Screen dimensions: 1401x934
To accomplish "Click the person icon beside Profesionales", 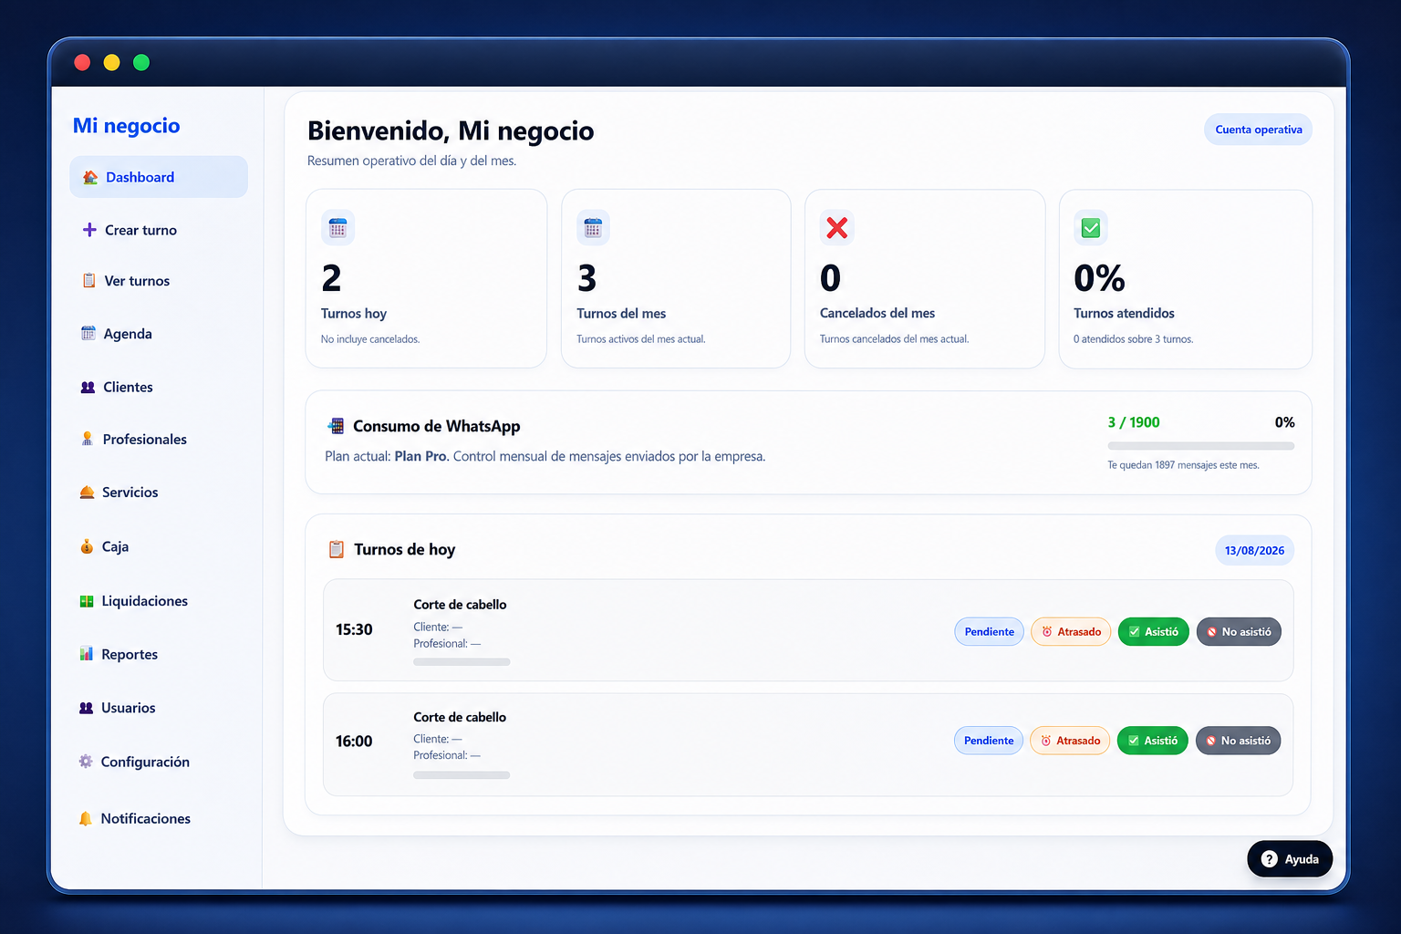I will pos(88,439).
